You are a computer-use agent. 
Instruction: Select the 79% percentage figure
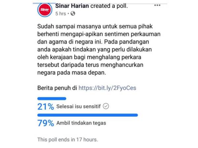tap(46, 123)
